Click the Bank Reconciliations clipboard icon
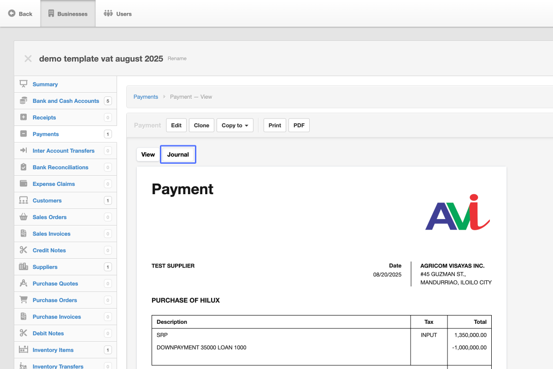The height and width of the screenshot is (369, 553). 24,167
